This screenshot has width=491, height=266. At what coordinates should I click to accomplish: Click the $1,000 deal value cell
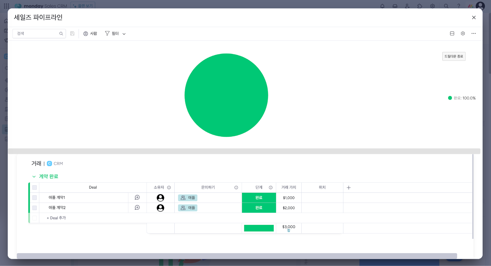tap(289, 198)
